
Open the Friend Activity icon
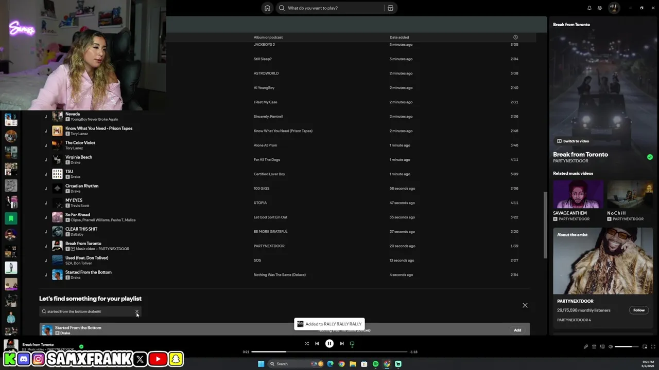600,8
